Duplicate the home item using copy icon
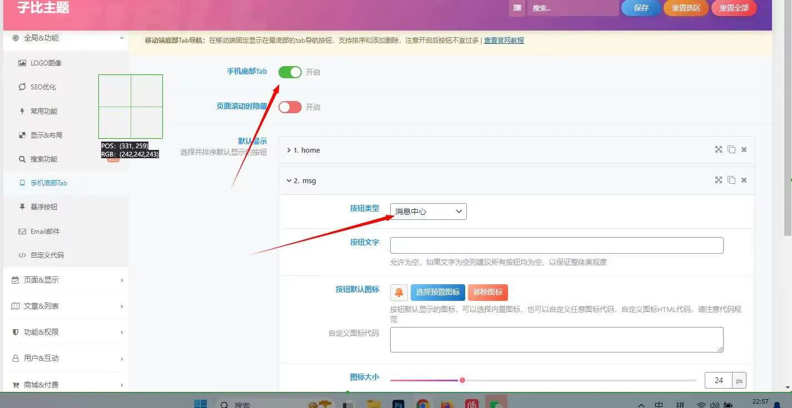Viewport: 792px width, 408px height. coord(731,150)
